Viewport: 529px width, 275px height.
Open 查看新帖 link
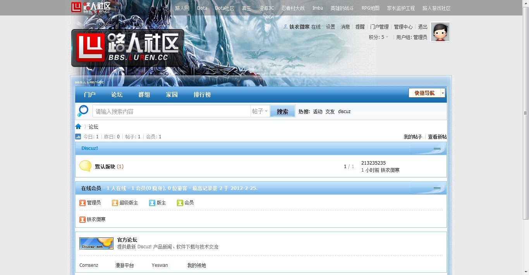(x=437, y=137)
